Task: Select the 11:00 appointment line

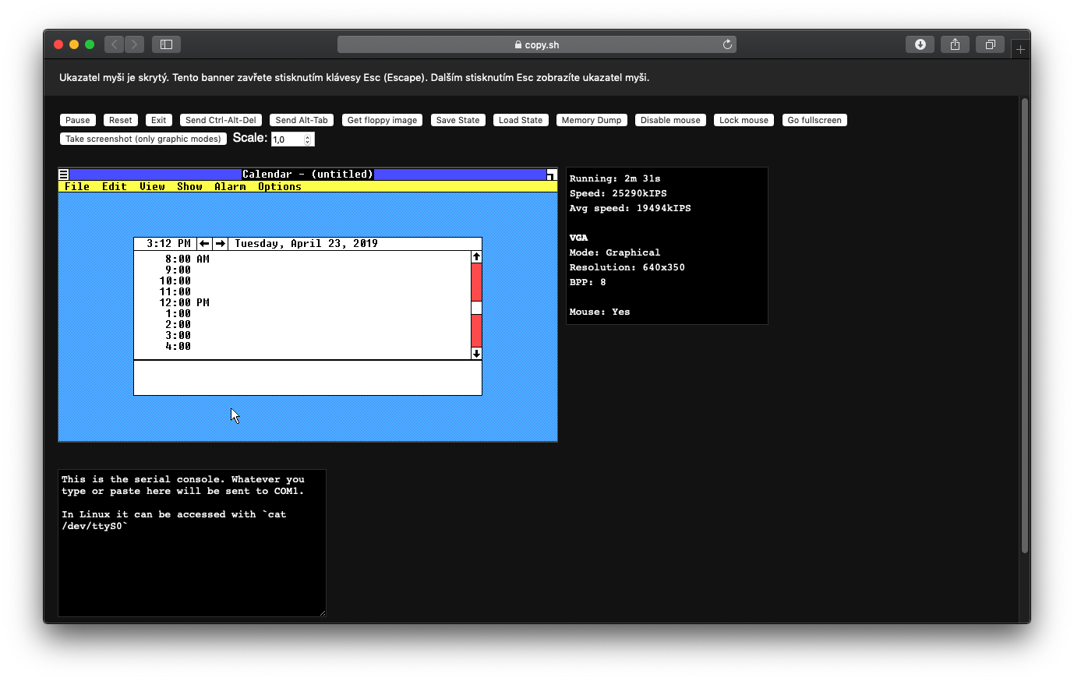Action: tap(302, 291)
